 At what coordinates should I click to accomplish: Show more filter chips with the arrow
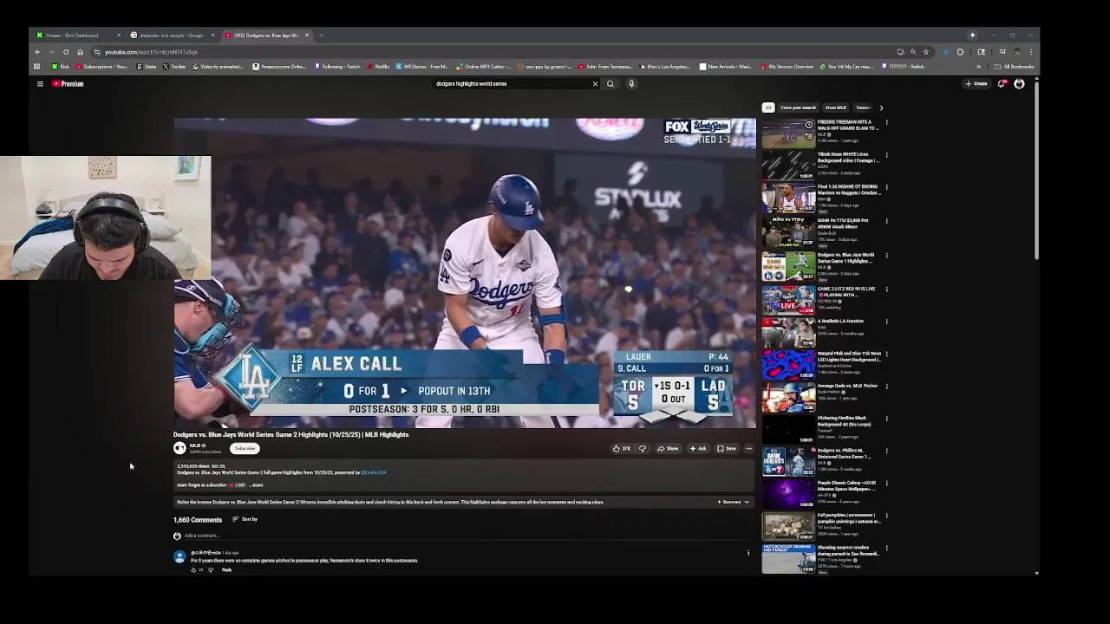pos(881,107)
